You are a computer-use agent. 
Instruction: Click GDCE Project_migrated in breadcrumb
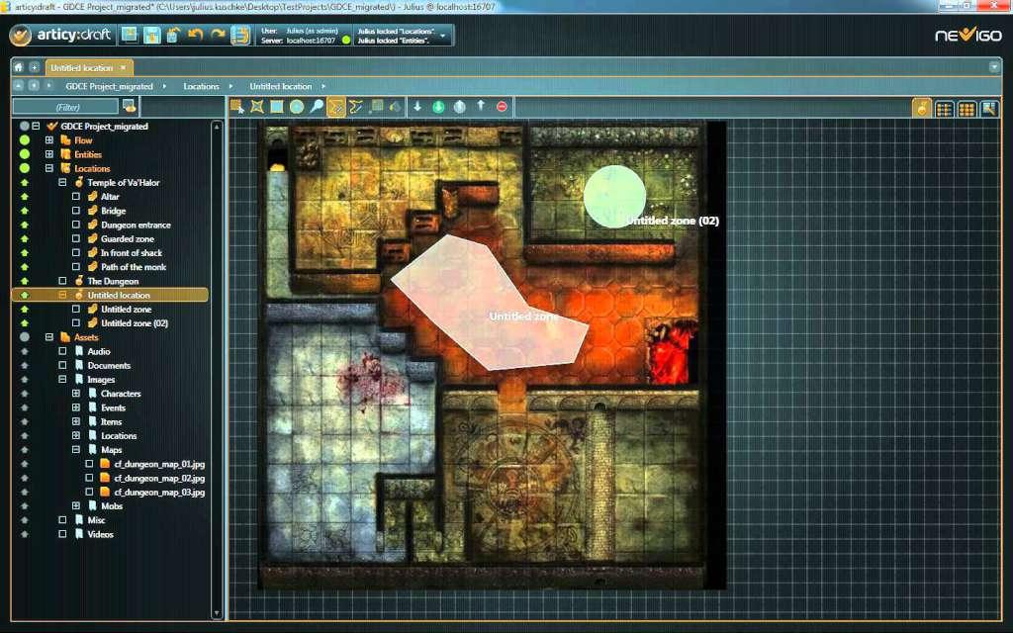(x=109, y=86)
